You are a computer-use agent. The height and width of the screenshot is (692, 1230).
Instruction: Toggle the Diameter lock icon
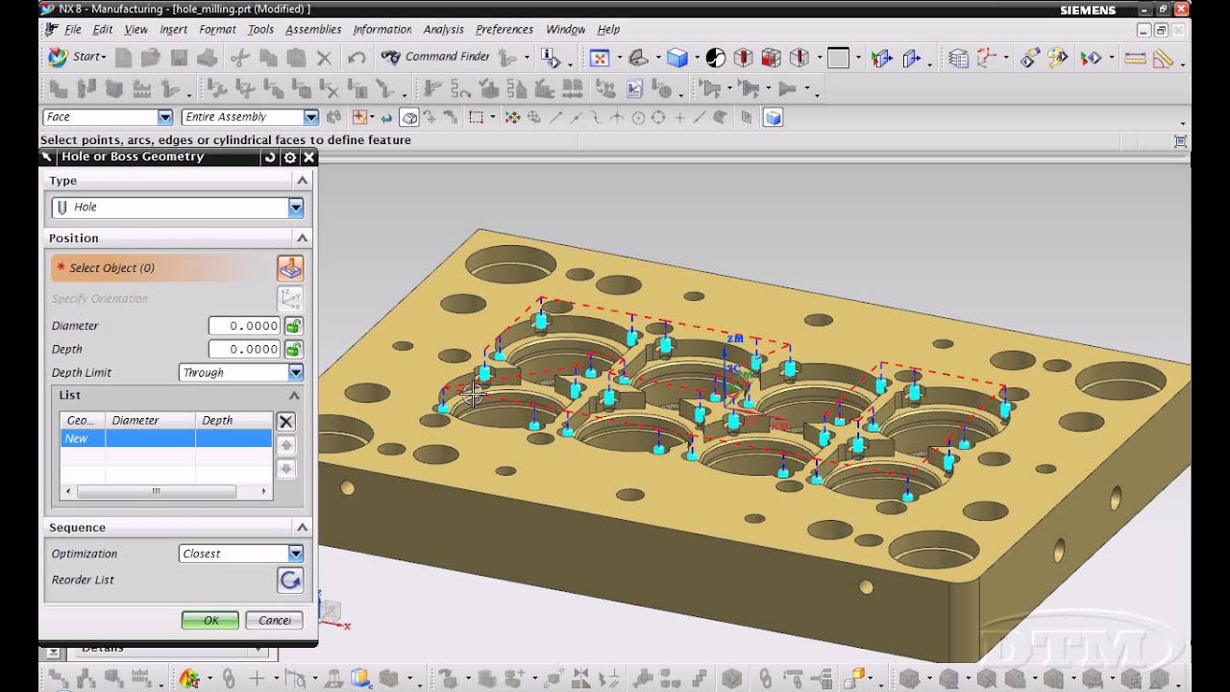point(294,326)
